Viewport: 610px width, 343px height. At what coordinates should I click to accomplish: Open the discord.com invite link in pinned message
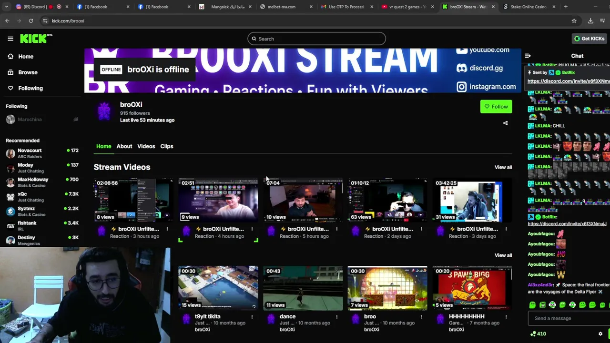[x=568, y=81]
